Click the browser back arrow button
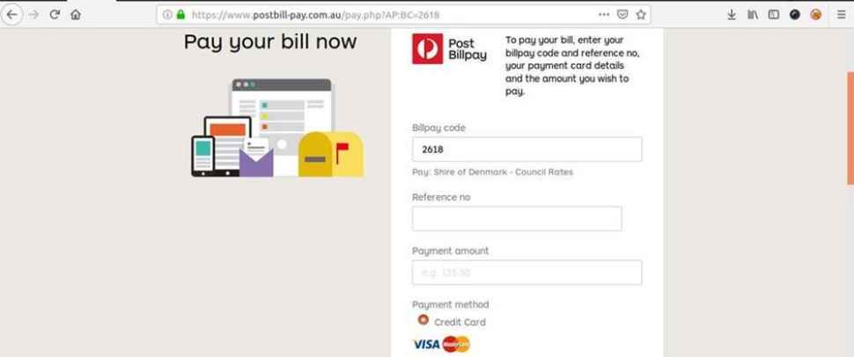854x357 pixels. click(x=12, y=15)
